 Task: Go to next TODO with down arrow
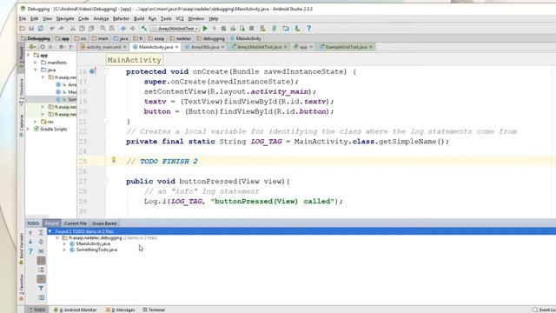30,242
